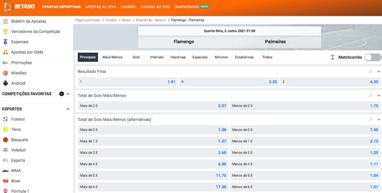Switch to the Gols tab
382x193 pixels.
click(136, 57)
